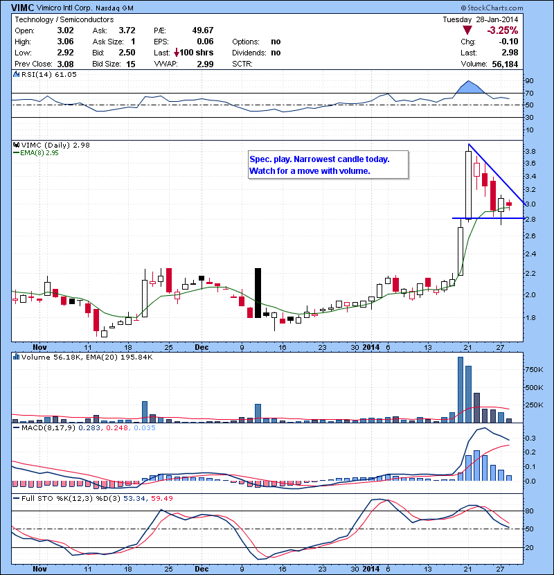Click the 750K volume axis label
Image resolution: width=554 pixels, height=575 pixels.
pos(534,370)
